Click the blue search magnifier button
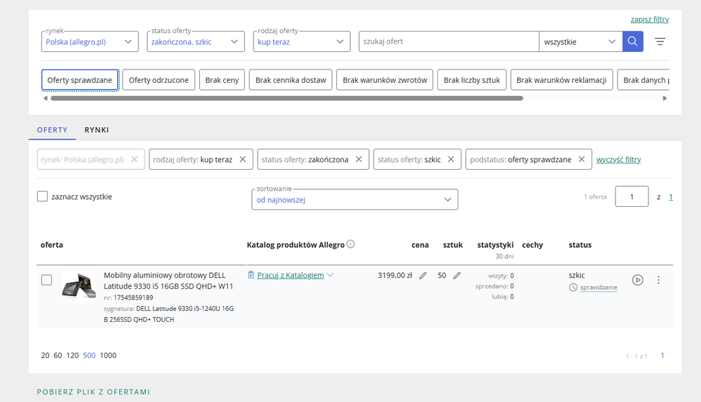Screen dimensions: 701x402 (x=632, y=41)
